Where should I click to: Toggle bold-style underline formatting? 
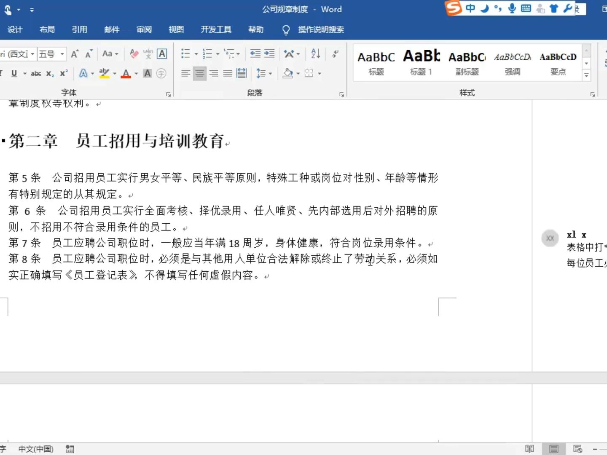[x=14, y=73]
